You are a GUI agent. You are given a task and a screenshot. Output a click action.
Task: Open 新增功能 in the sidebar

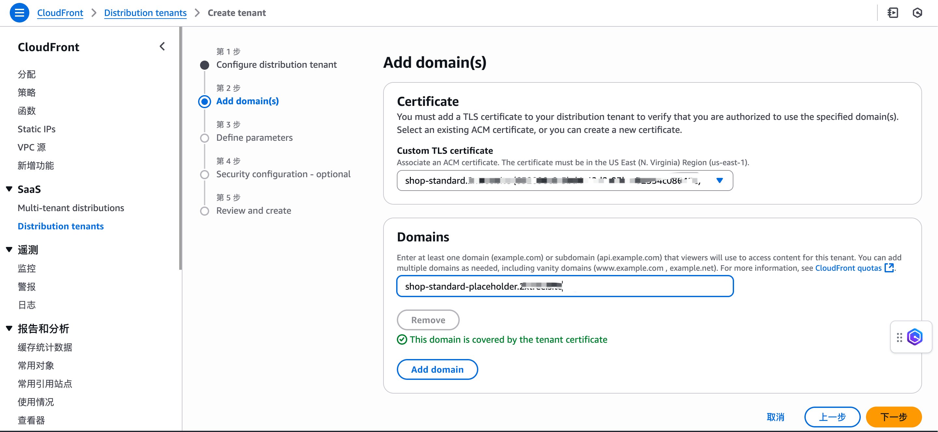(36, 166)
